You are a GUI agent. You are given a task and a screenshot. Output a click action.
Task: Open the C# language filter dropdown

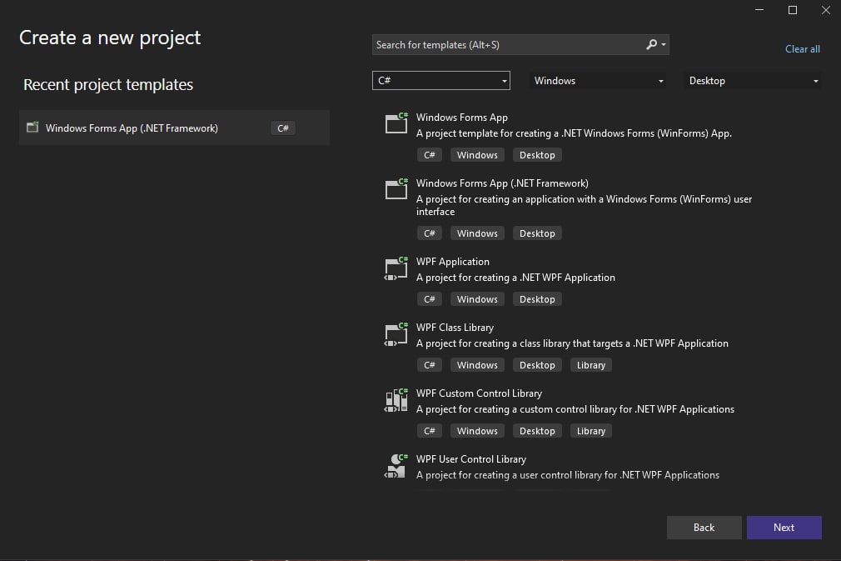440,81
